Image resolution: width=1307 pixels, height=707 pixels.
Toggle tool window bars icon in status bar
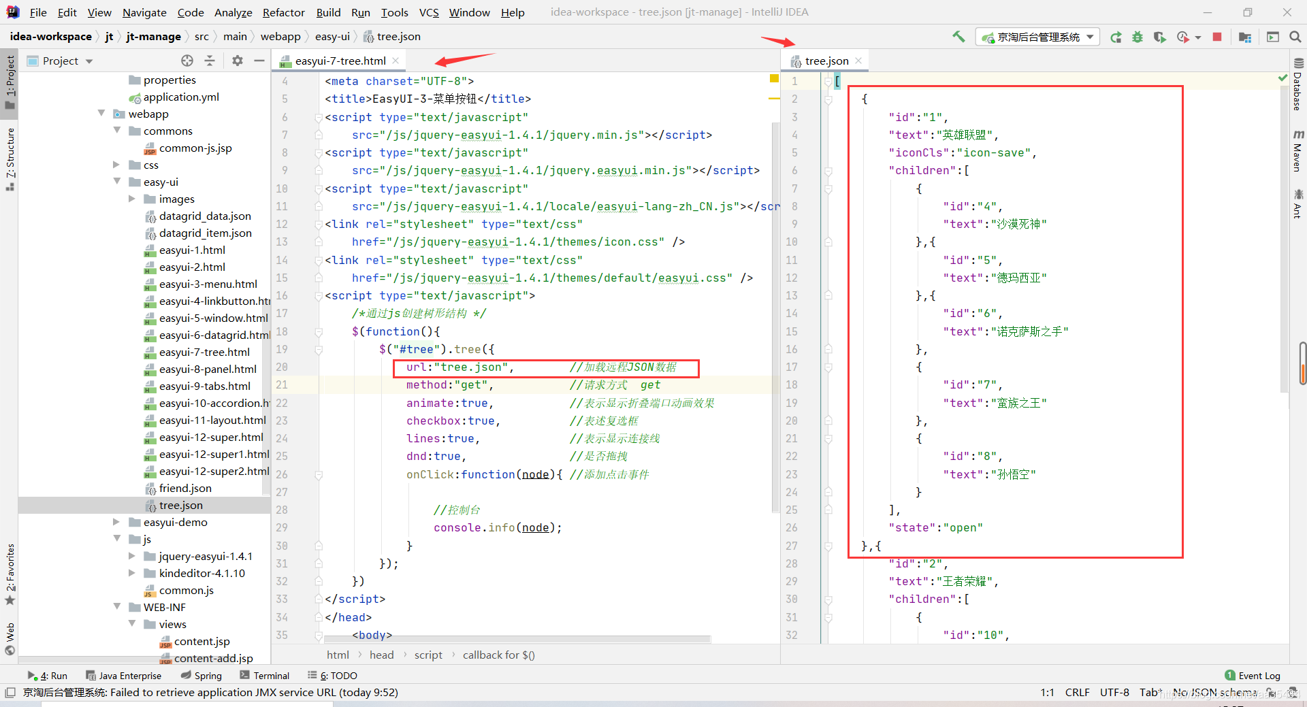(10, 693)
